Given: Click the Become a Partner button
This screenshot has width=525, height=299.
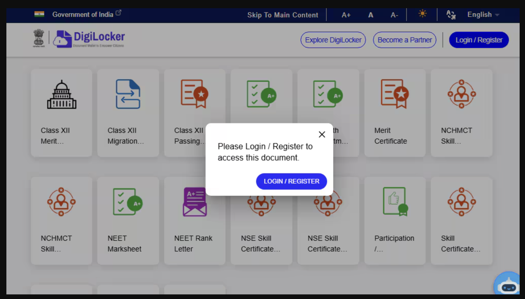Looking at the screenshot, I should click(x=404, y=40).
